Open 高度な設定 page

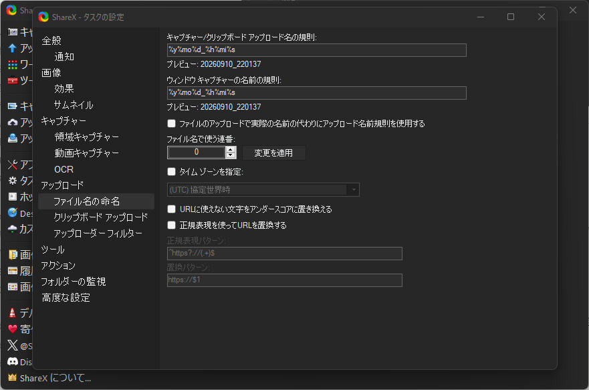coord(66,298)
